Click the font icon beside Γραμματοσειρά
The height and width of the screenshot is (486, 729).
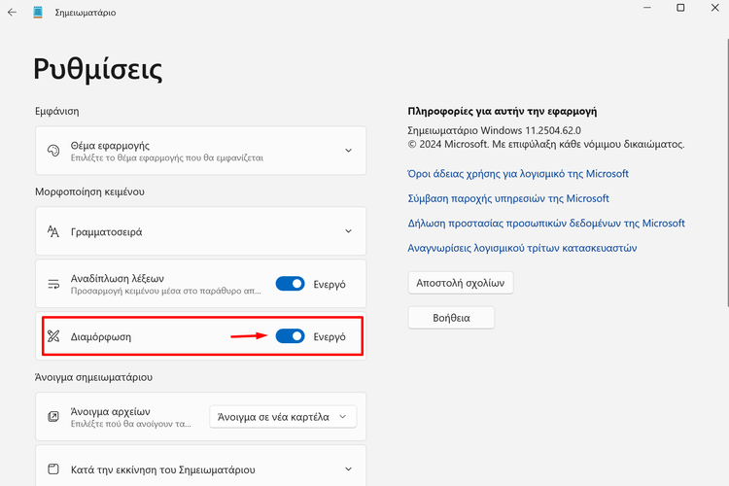pos(53,231)
